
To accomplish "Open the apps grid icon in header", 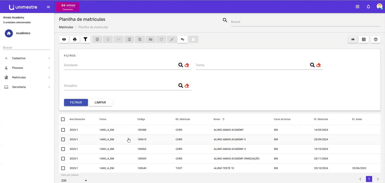I will coord(357,7).
